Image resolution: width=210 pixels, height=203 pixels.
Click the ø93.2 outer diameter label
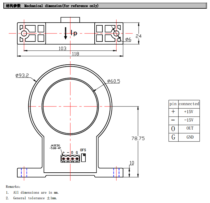(x=22, y=75)
